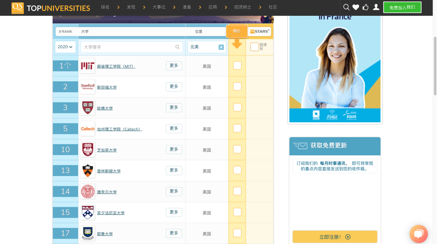
Task: Click the Yale shield logo
Action: tap(87, 233)
